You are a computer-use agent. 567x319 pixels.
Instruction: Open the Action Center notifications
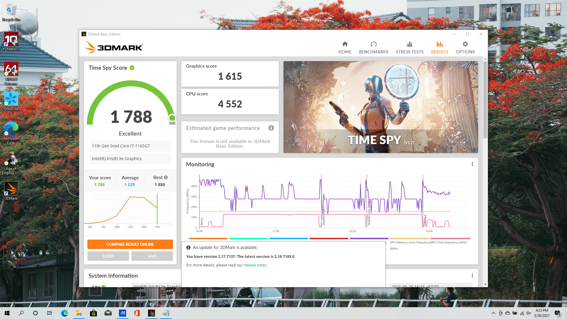point(558,313)
